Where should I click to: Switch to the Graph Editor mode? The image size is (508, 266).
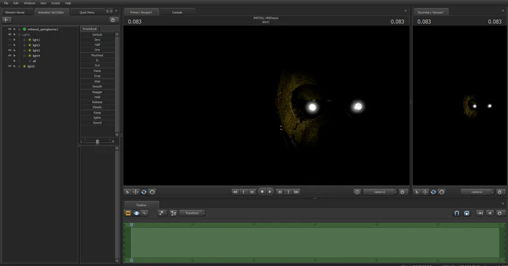144,213
